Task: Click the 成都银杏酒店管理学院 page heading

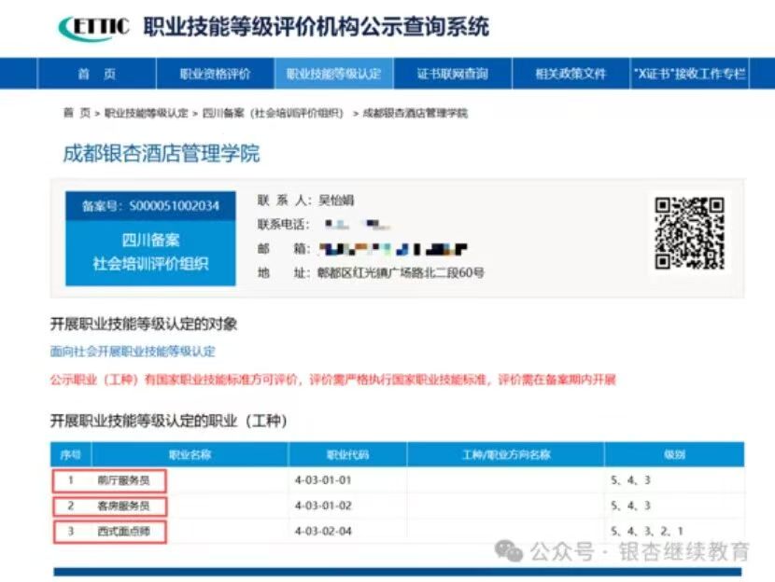Action: pos(162,153)
